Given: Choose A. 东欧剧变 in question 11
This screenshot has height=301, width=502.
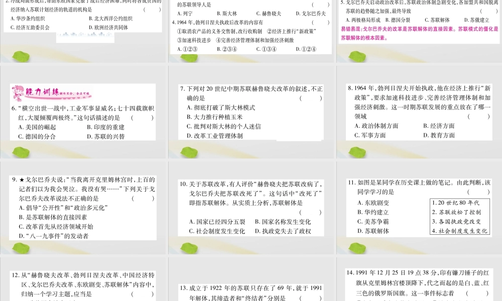Looking at the screenshot, I should pyautogui.click(x=373, y=203).
